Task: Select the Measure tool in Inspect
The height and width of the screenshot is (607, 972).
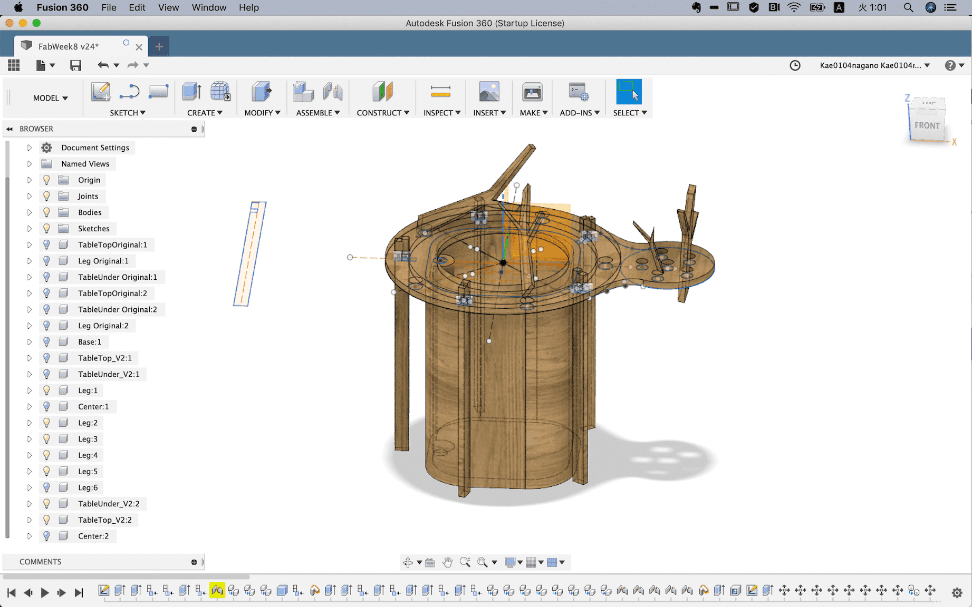Action: pos(440,92)
